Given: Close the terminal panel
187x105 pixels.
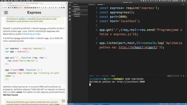Looking at the screenshot, I should [x=186, y=76].
